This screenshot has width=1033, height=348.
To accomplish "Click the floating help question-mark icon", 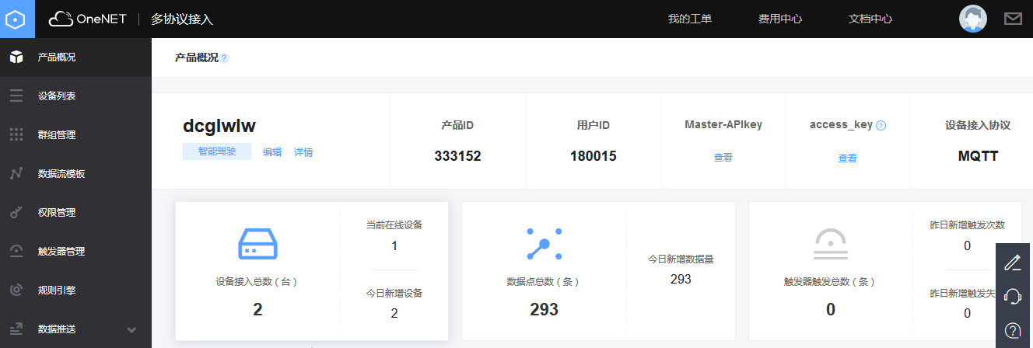I will pyautogui.click(x=1012, y=330).
